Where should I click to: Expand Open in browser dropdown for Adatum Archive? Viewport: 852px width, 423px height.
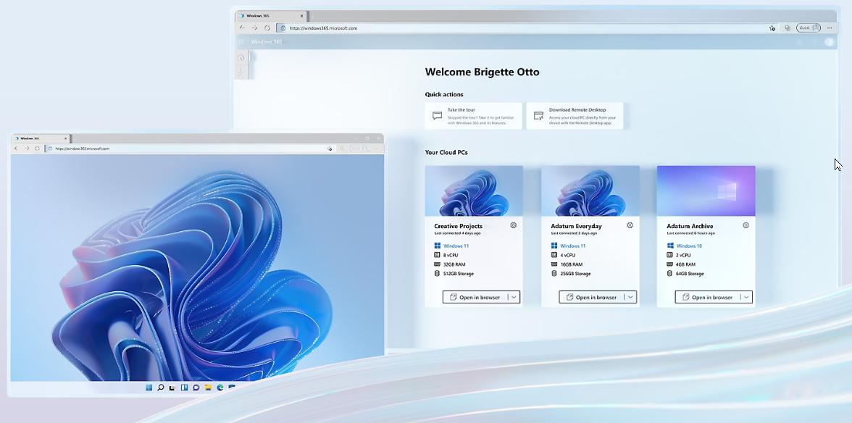click(x=746, y=297)
